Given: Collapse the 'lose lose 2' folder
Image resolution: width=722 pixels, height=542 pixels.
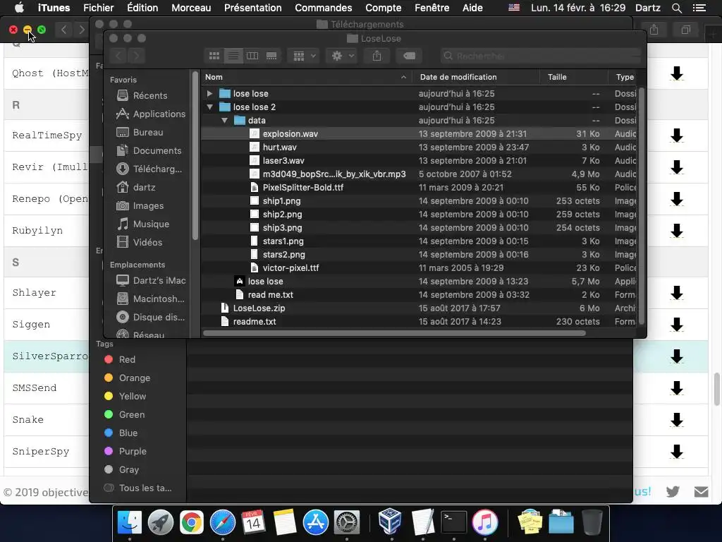Looking at the screenshot, I should click(209, 107).
